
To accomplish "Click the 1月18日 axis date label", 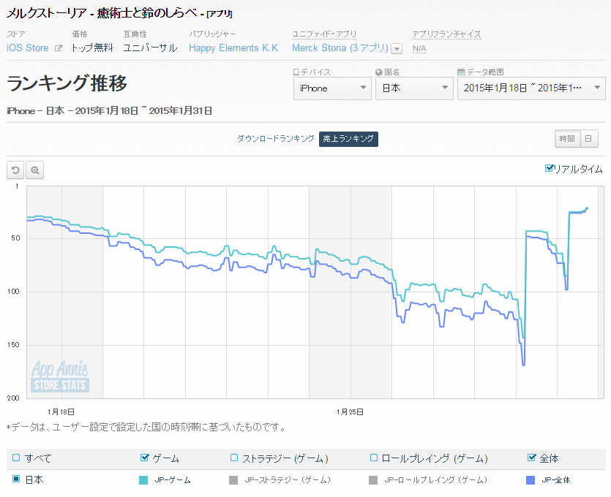I will click(61, 411).
